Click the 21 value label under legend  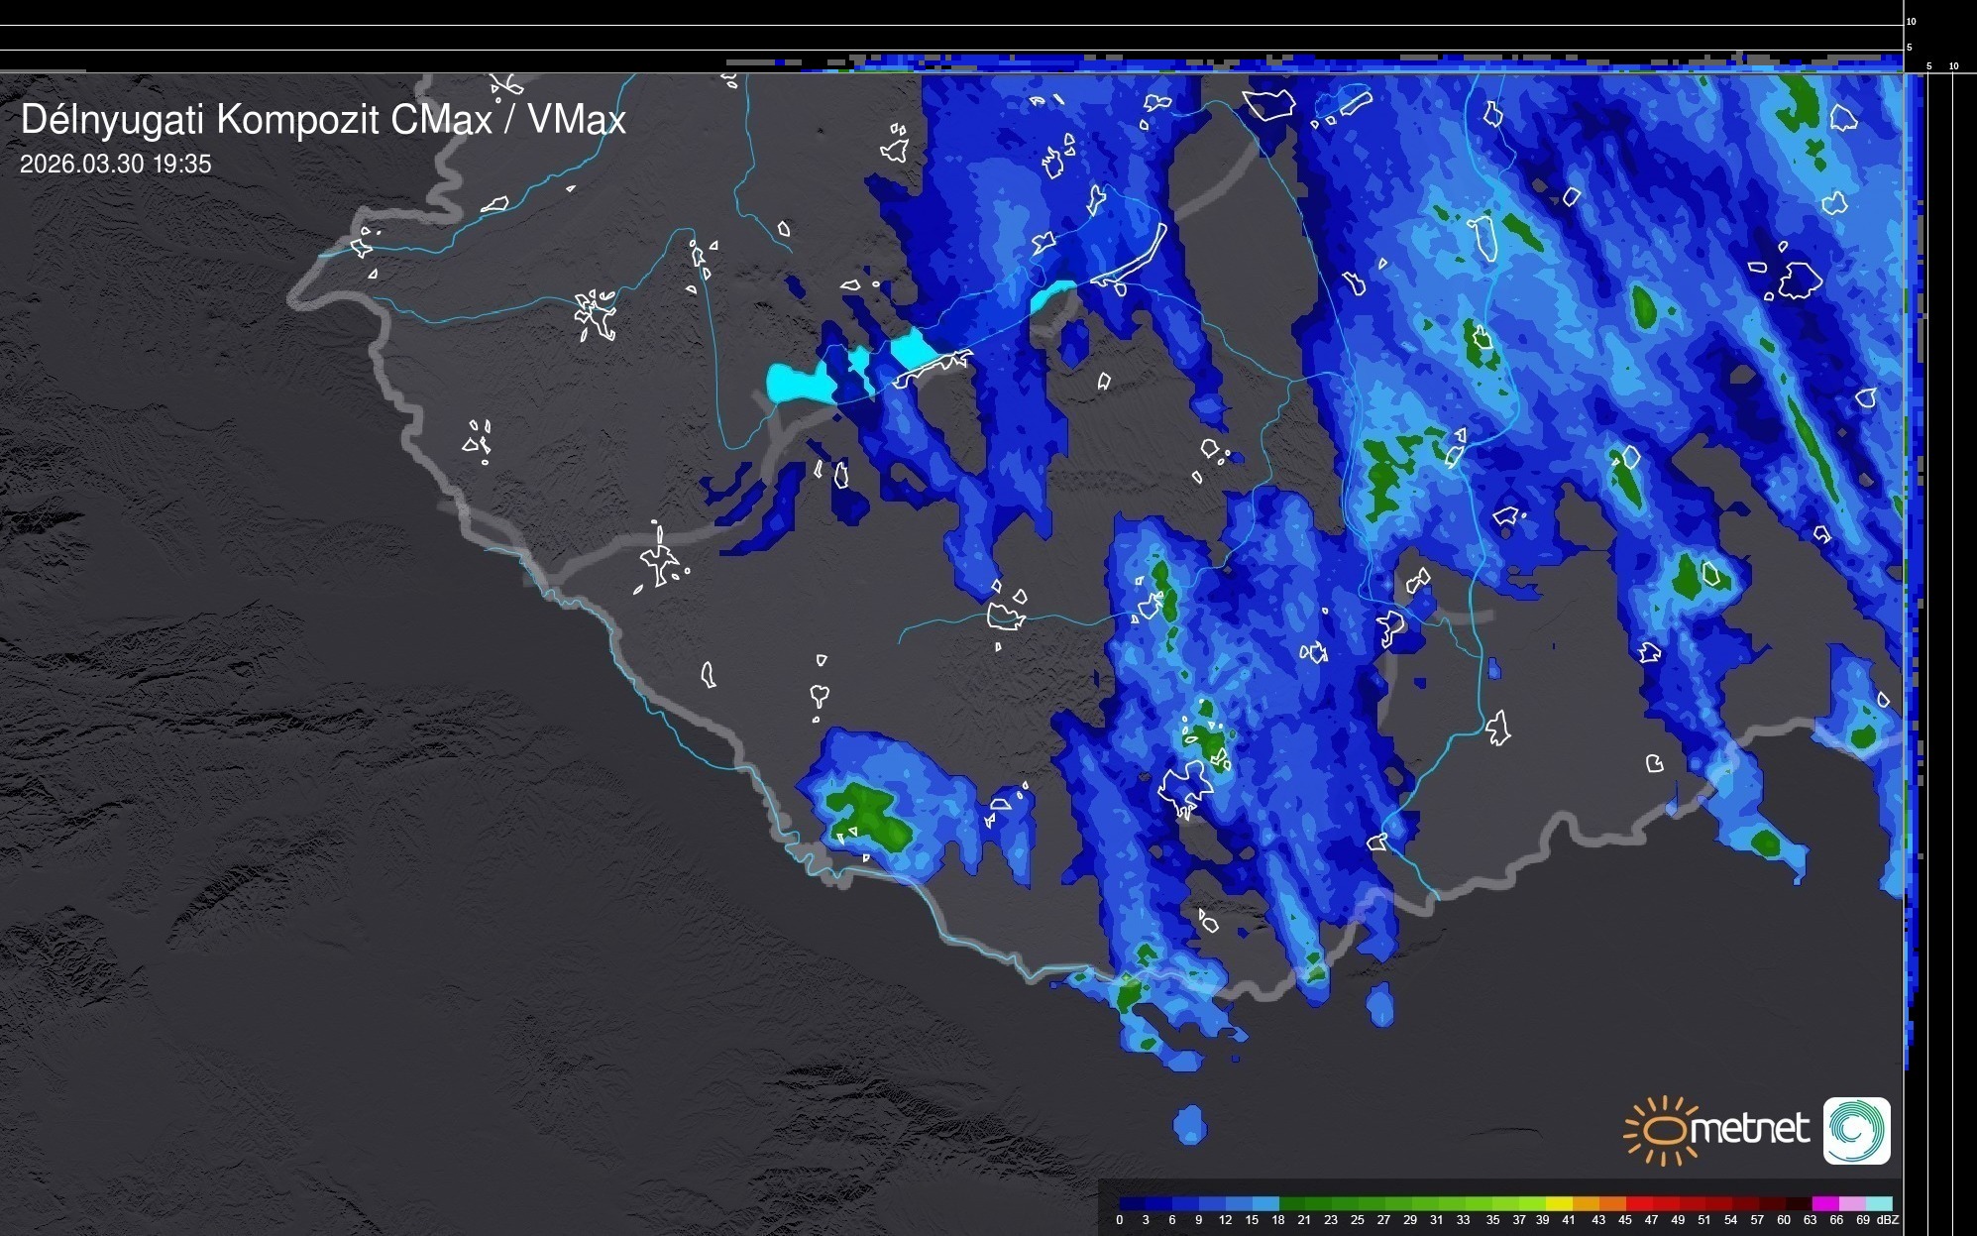tap(1304, 1220)
